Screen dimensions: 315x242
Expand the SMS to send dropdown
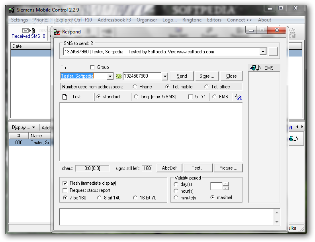click(x=263, y=52)
